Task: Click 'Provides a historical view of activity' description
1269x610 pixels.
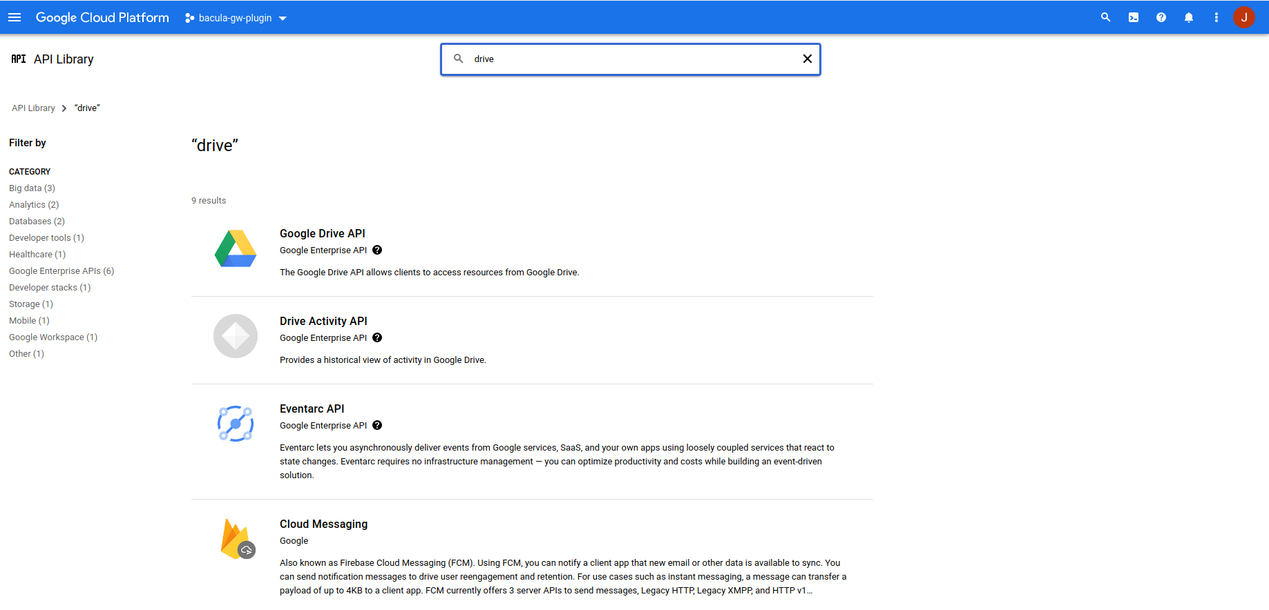Action: [383, 360]
